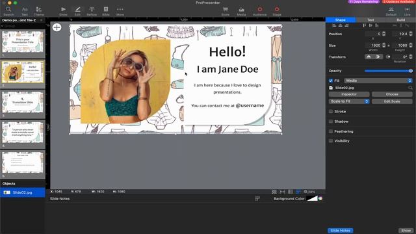
Task: Toggle the column guides icon below the canvas
Action: (291, 192)
